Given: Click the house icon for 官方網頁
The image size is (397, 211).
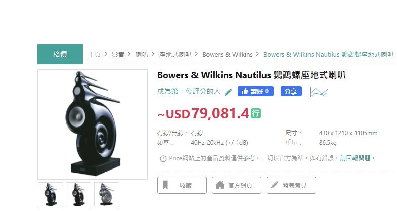Looking at the screenshot, I should point(220,185).
